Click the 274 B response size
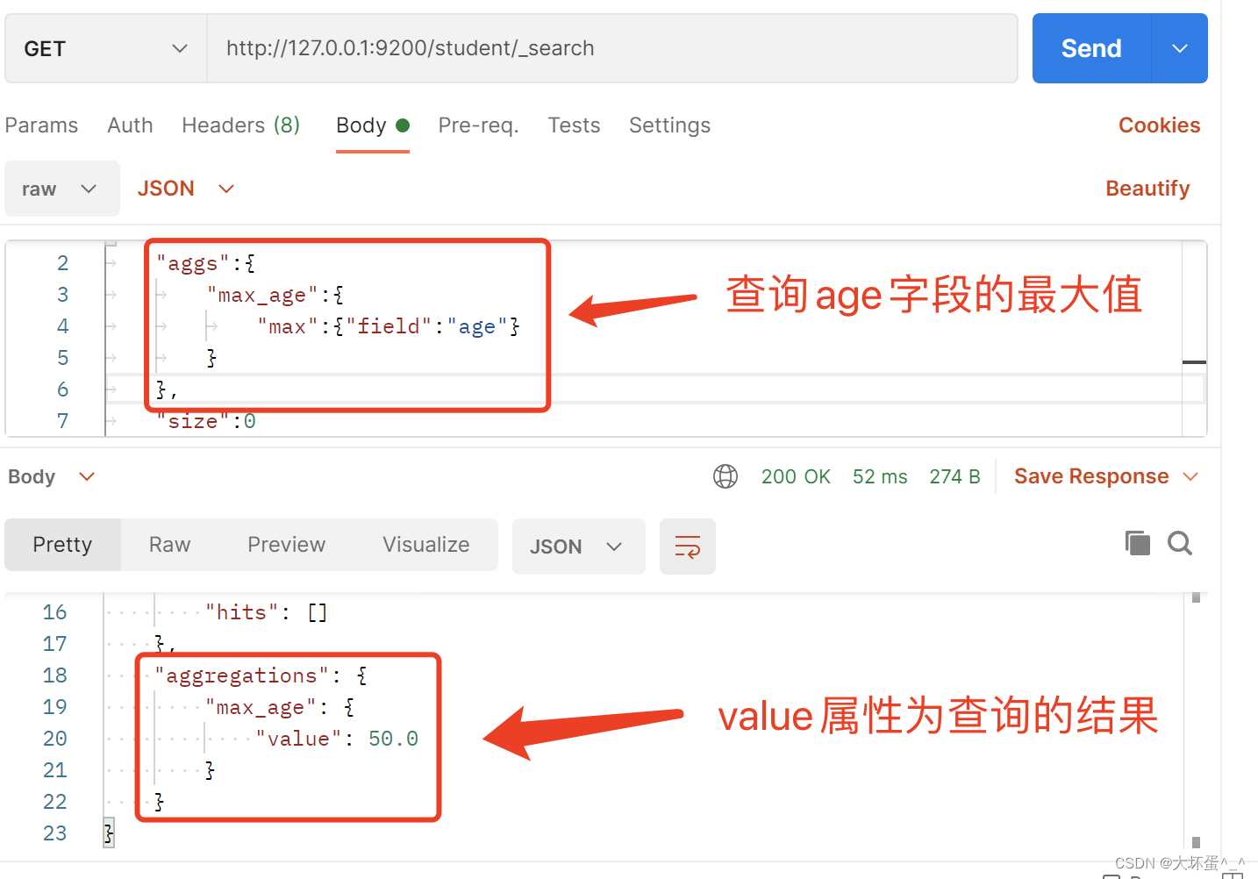This screenshot has height=879, width=1258. pos(954,476)
